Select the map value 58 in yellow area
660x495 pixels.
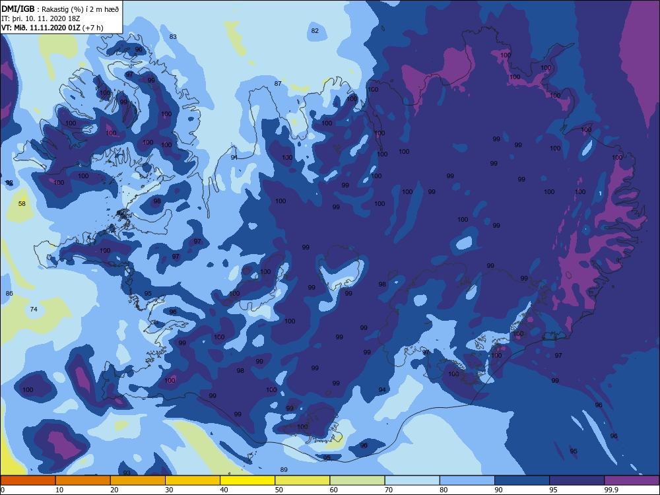coord(22,204)
